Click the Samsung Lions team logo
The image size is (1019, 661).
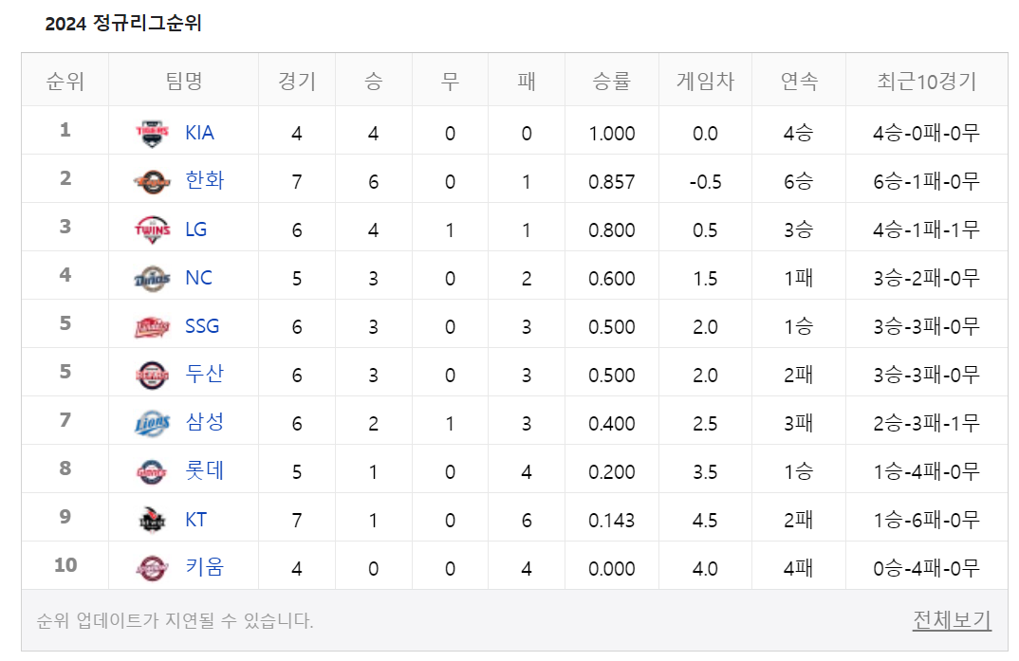click(153, 423)
